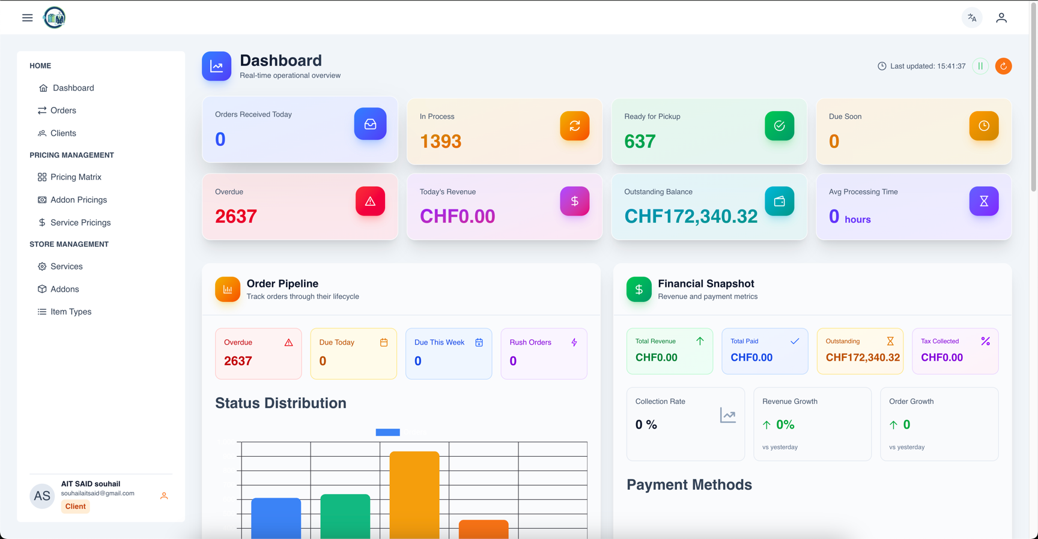Image resolution: width=1038 pixels, height=539 pixels.
Task: Click the Tax Collected percent icon
Action: [x=986, y=341]
